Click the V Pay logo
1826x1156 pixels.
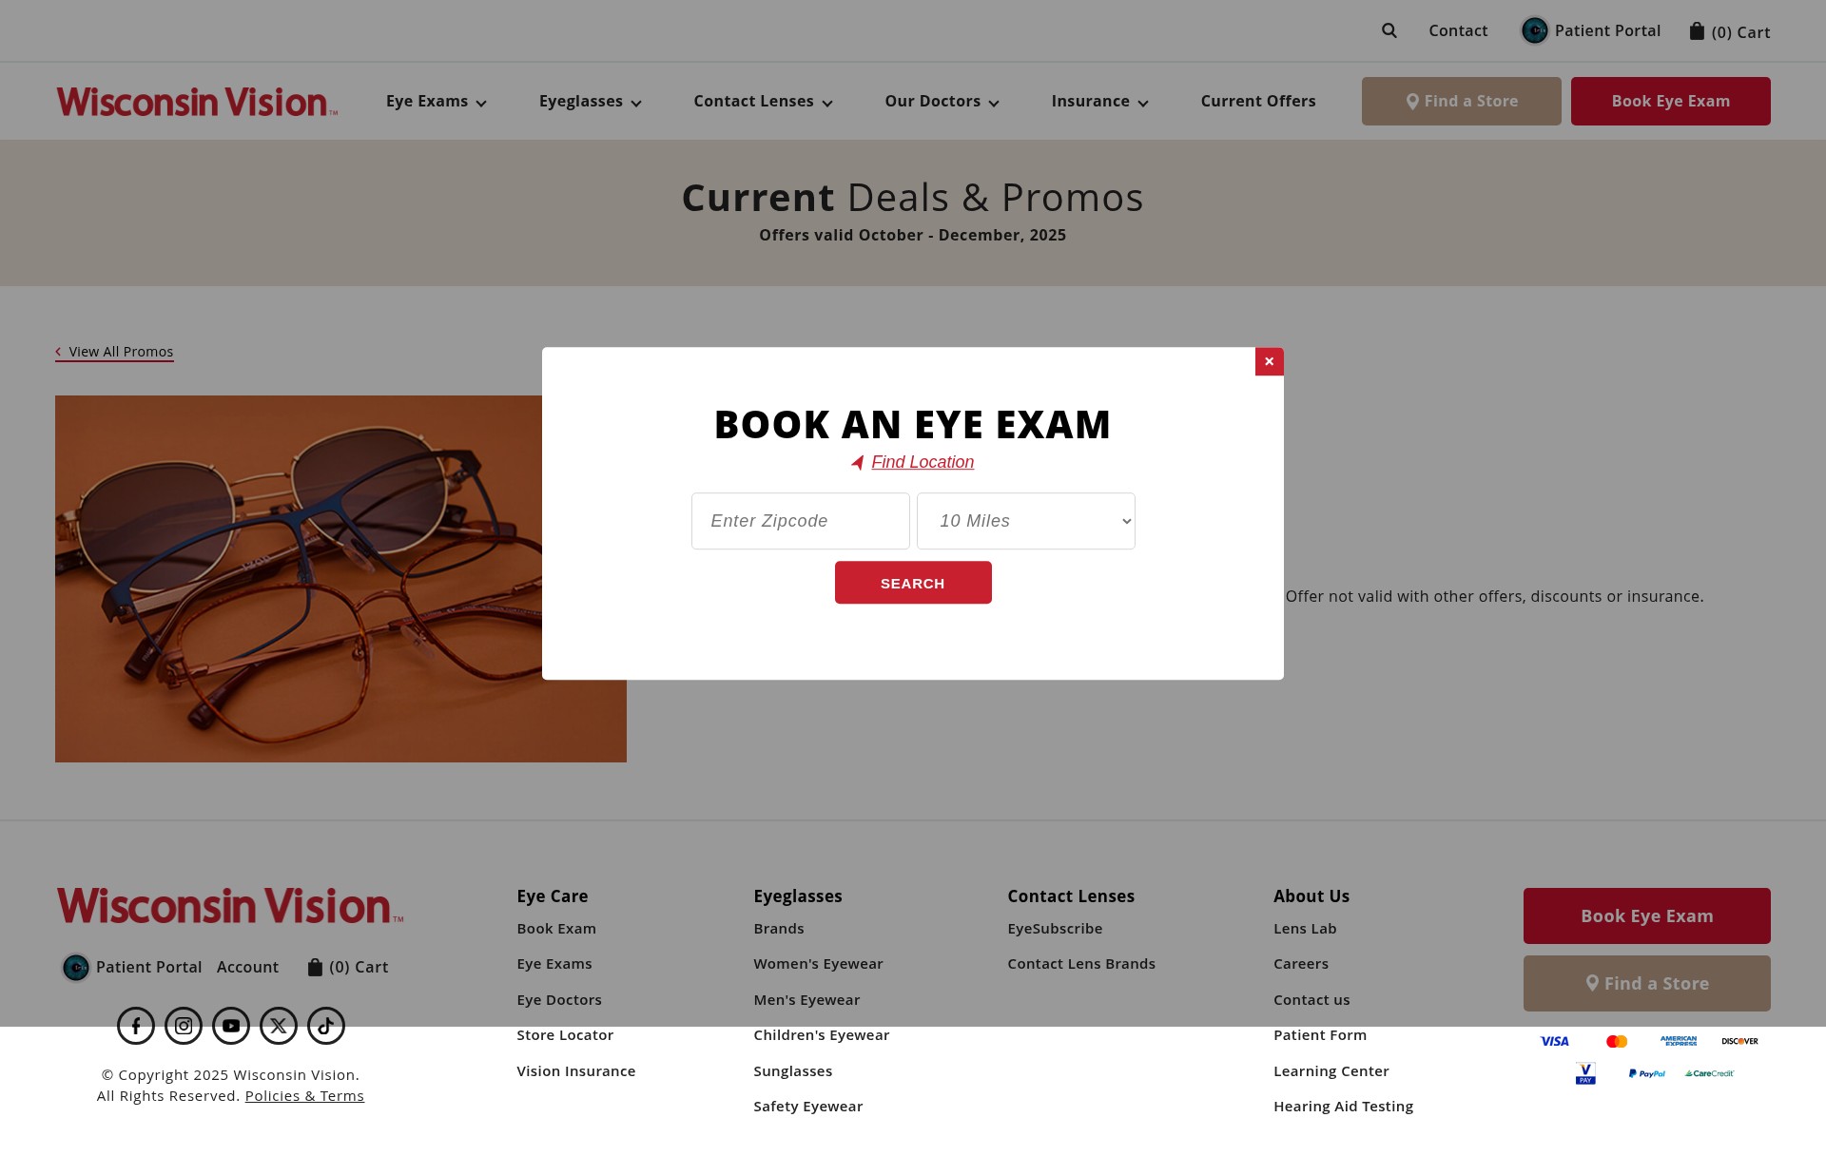(x=1585, y=1073)
